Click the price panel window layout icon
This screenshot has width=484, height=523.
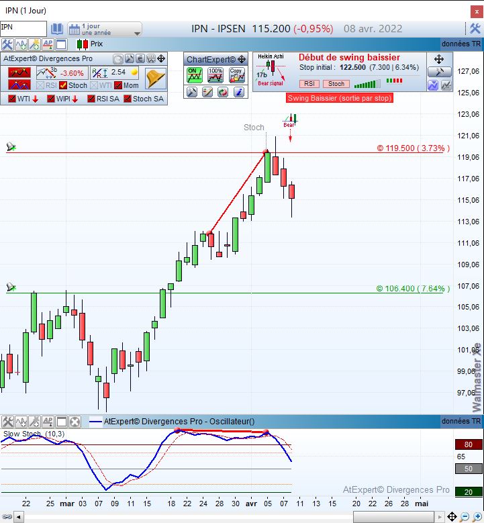click(61, 44)
